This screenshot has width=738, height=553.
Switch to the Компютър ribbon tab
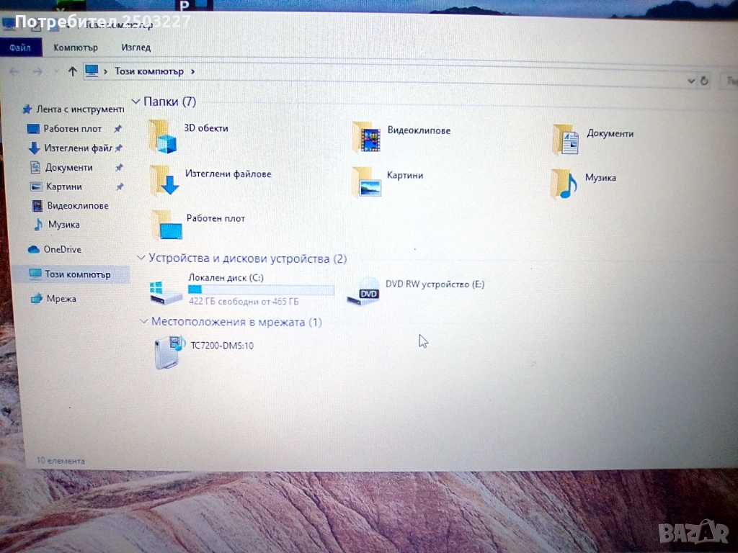75,48
